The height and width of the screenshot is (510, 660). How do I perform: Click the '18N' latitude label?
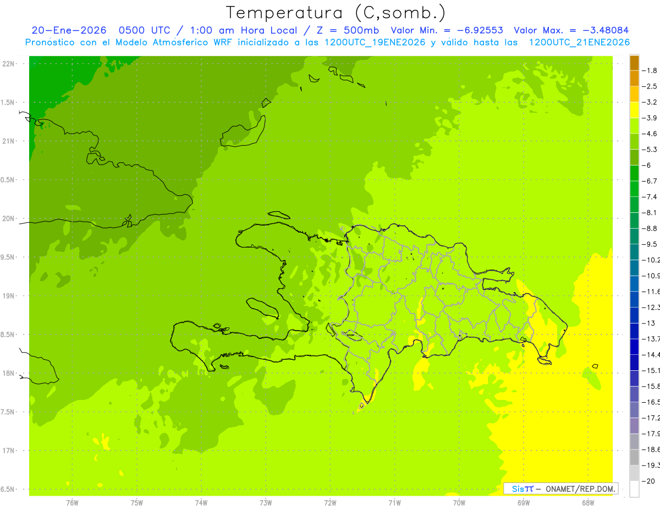(x=9, y=373)
